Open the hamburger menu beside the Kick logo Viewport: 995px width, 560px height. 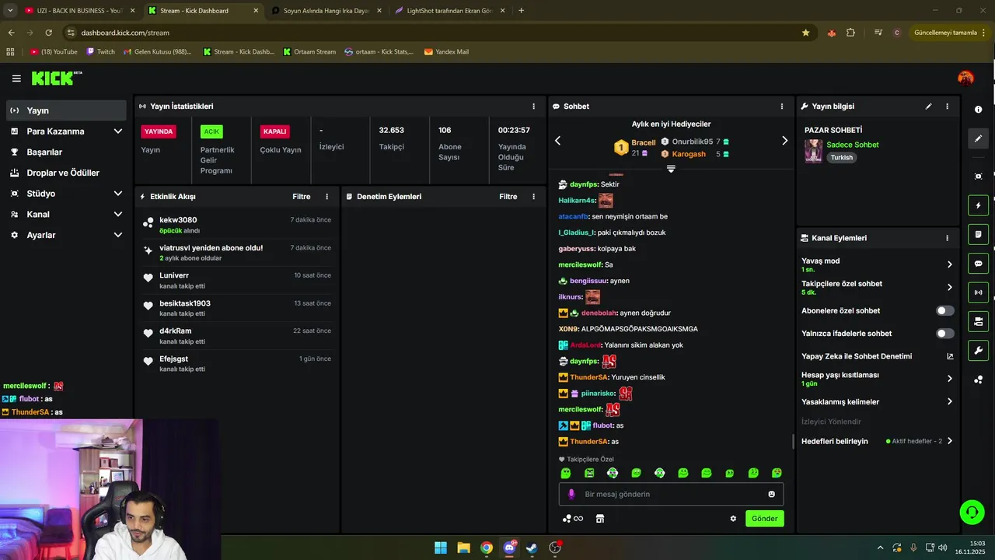tap(16, 79)
